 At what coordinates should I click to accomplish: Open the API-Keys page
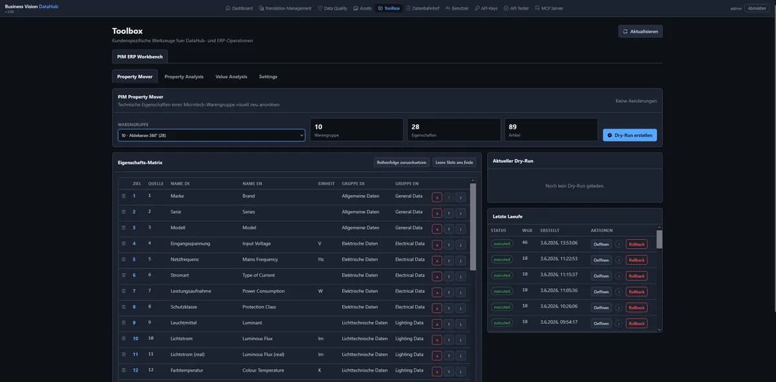tap(486, 8)
